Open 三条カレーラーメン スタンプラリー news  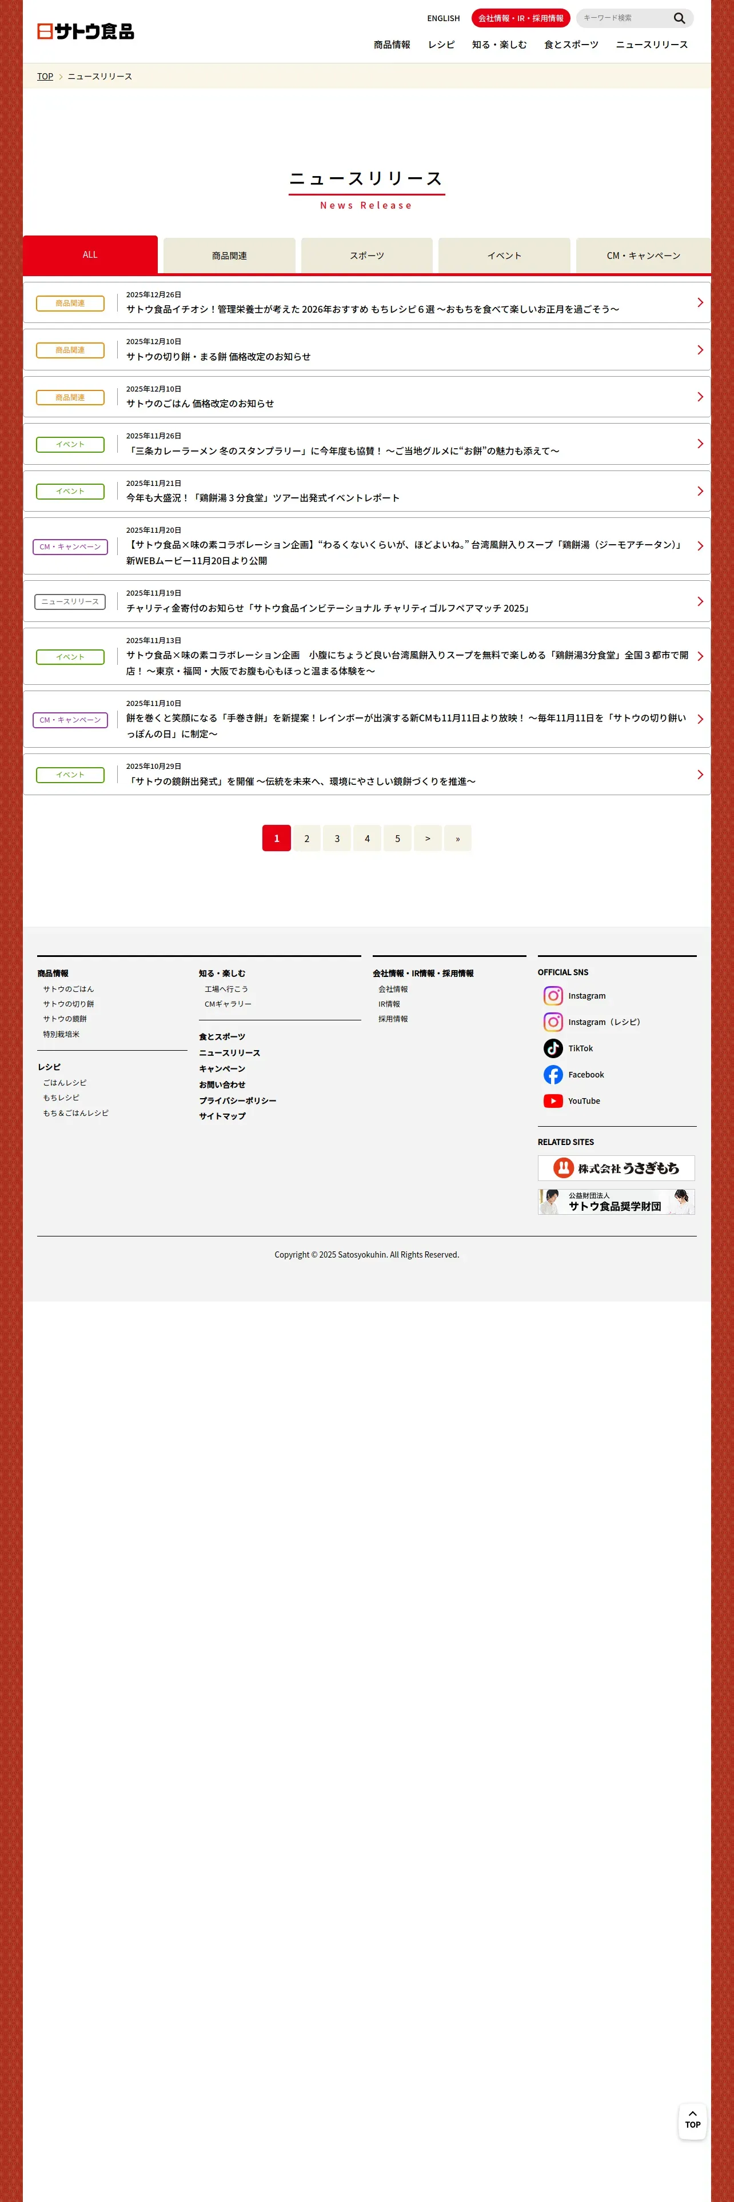click(366, 444)
